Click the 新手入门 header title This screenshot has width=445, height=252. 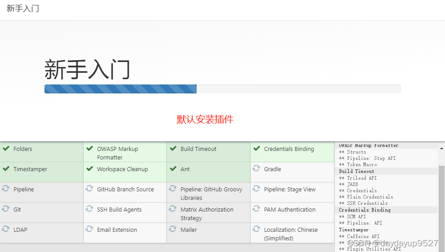click(22, 9)
